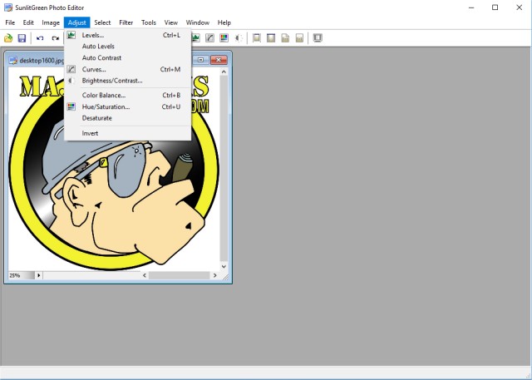Click the Save toolbar icon
532x380 pixels.
click(22, 38)
